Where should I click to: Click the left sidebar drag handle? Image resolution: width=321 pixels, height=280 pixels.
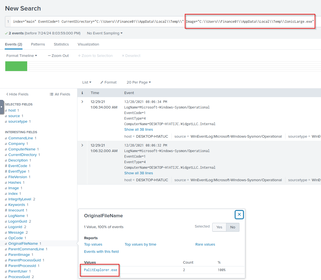pyautogui.click(x=2, y=107)
